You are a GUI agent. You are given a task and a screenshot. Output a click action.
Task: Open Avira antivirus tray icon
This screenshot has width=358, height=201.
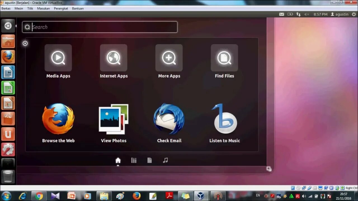click(x=298, y=196)
